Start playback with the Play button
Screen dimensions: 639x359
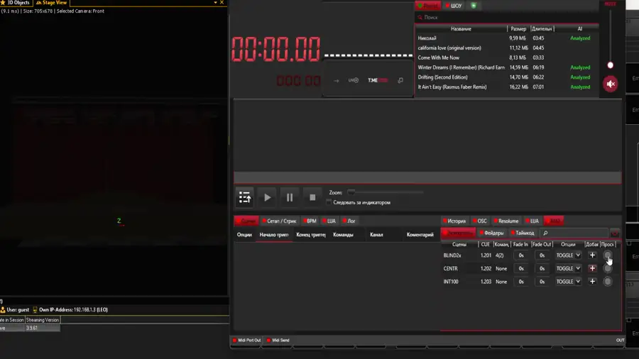pos(268,197)
